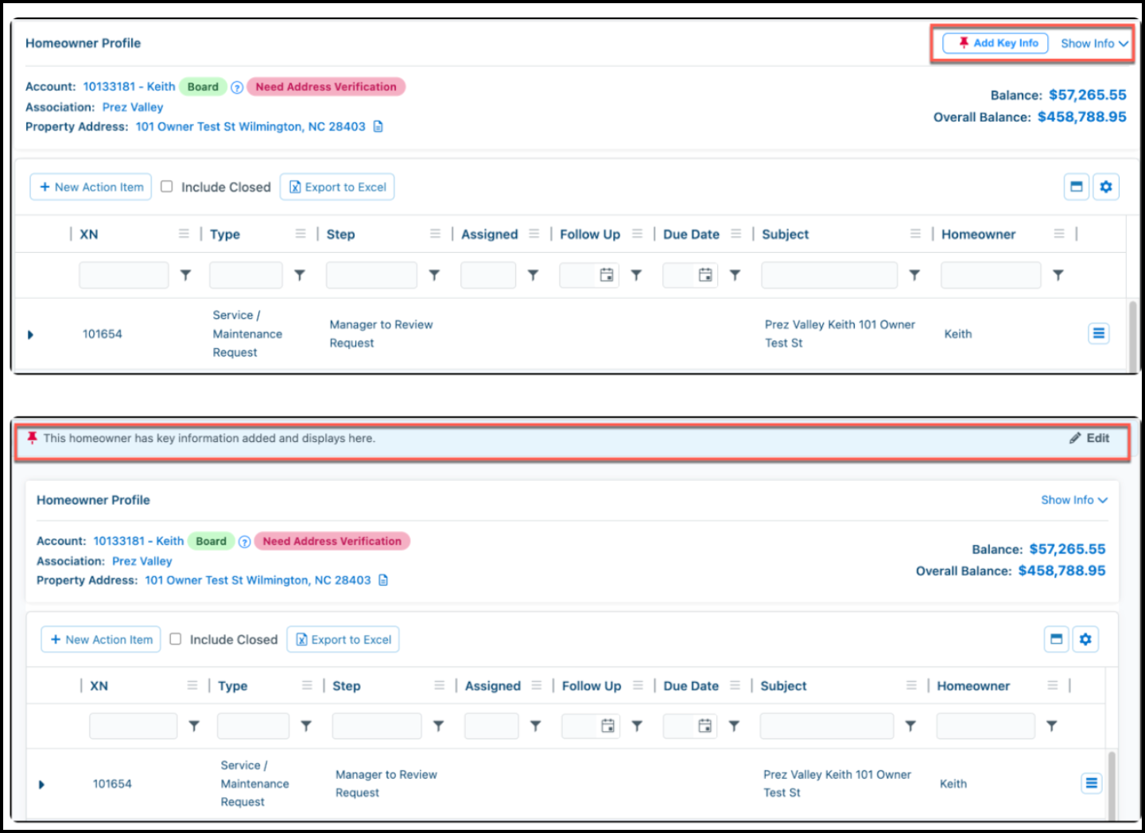Expand row 101654 arrow in bottom grid
The image size is (1145, 833).
pyautogui.click(x=41, y=785)
